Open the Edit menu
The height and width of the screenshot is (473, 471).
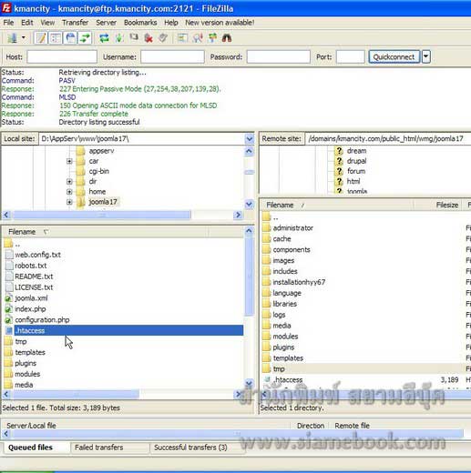[27, 23]
